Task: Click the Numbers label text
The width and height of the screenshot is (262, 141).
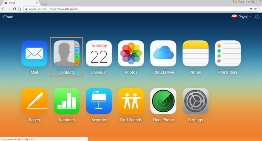Action: click(67, 120)
